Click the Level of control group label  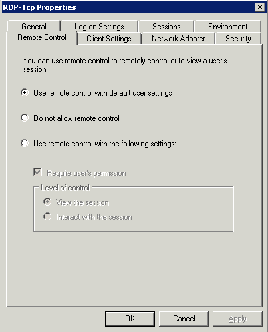click(x=65, y=188)
